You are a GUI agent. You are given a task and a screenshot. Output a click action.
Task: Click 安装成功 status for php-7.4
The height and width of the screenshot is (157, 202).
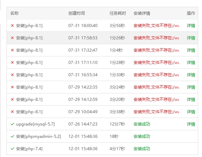[x=142, y=149]
